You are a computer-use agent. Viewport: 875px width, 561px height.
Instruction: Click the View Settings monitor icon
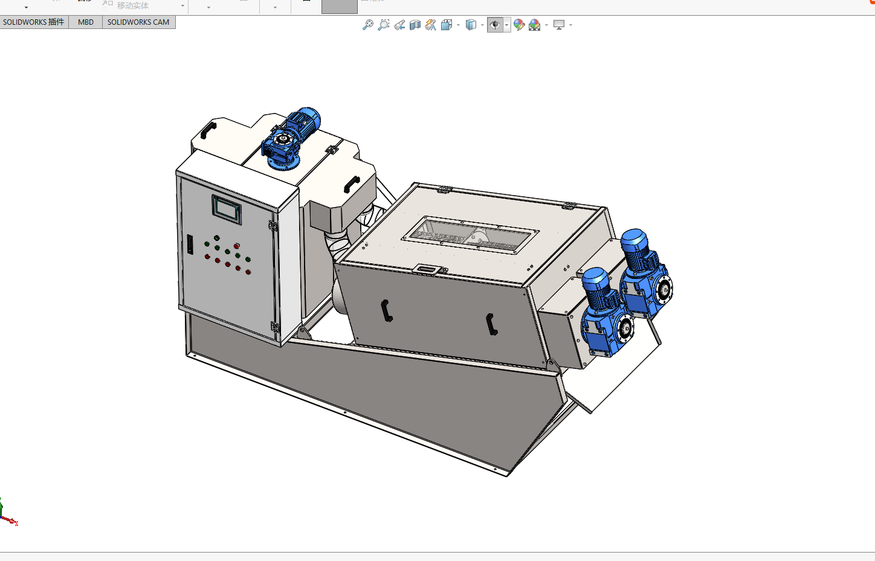coord(559,25)
